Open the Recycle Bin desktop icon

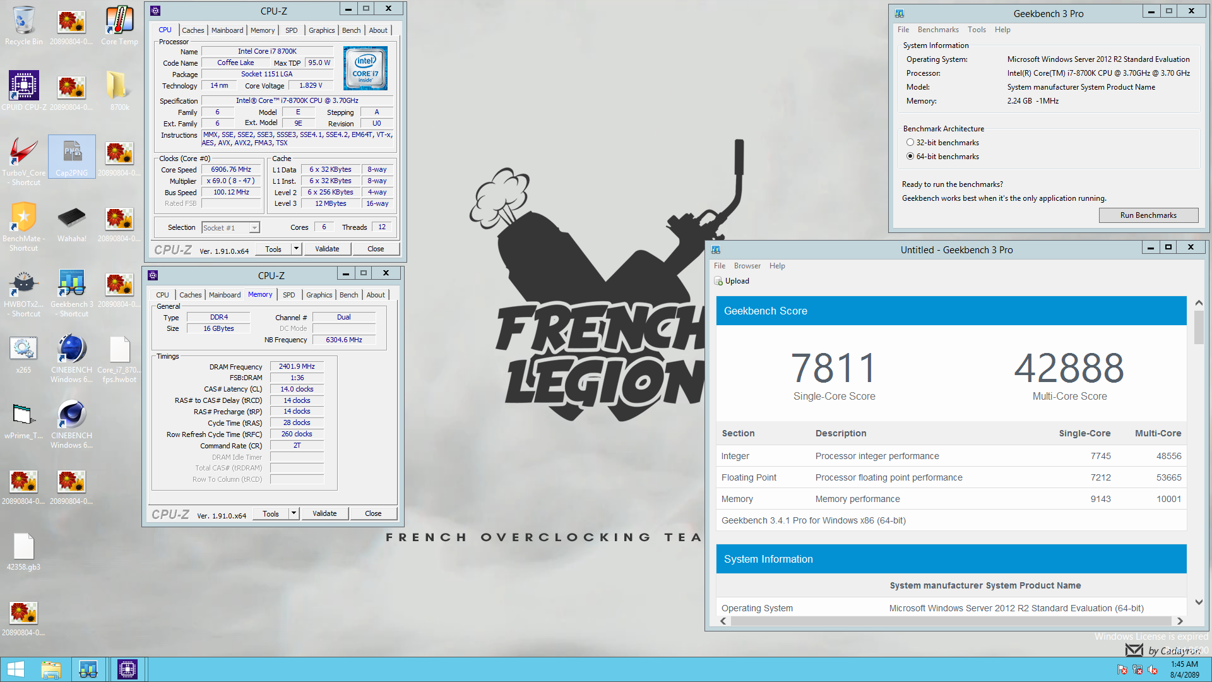(24, 25)
